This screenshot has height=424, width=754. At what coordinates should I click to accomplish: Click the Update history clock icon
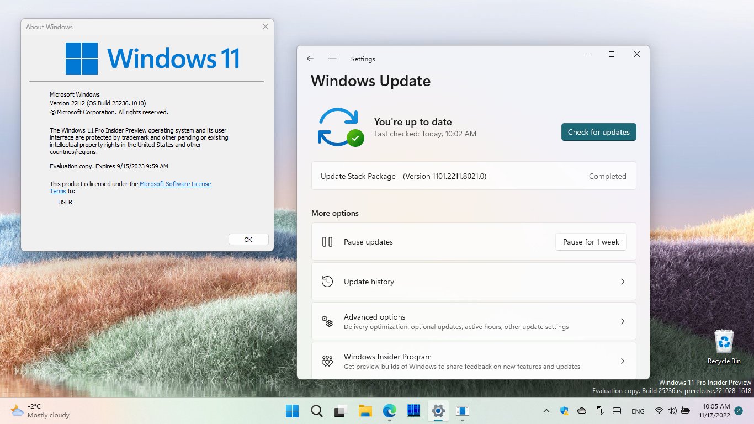coord(327,282)
